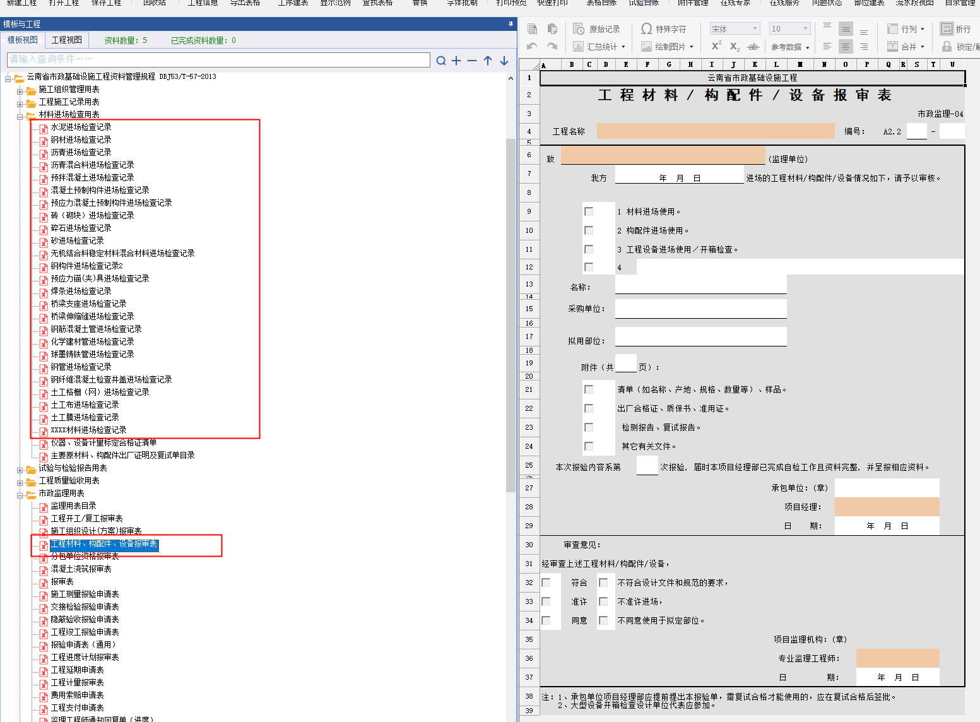Viewport: 980px width, 722px height.
Task: Open 导出表格 in the top menu
Action: (x=245, y=3)
